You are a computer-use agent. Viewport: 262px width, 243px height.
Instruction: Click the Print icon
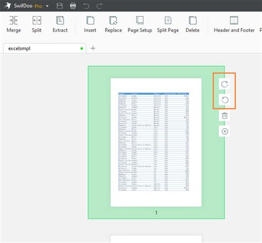coord(73,6)
